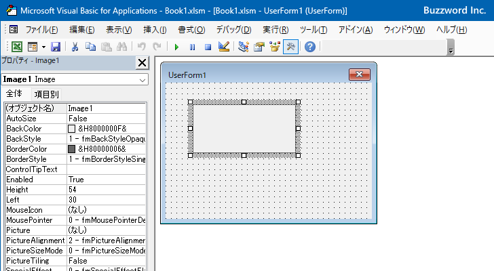
Task: Open the 編集(E) menu
Action: pyautogui.click(x=82, y=30)
